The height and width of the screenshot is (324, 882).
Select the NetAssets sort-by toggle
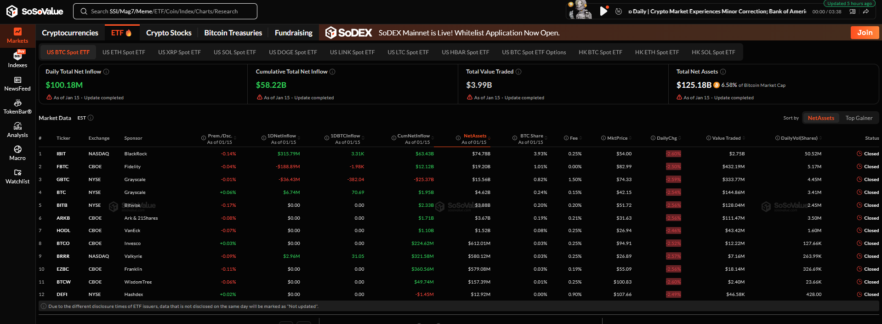point(821,118)
